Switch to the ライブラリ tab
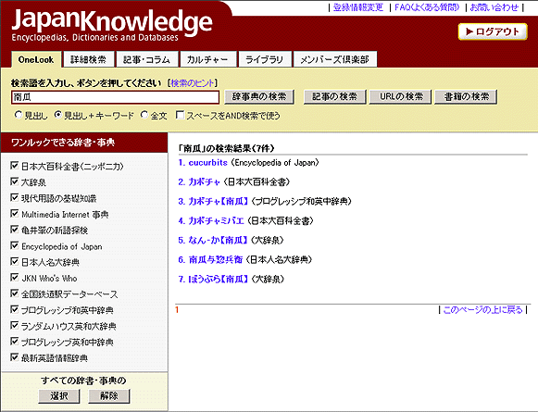Screen dimensions: 538x412 coord(264,59)
